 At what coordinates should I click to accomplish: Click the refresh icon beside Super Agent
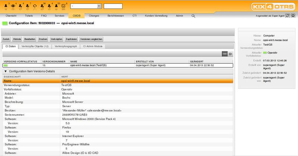point(288,16)
